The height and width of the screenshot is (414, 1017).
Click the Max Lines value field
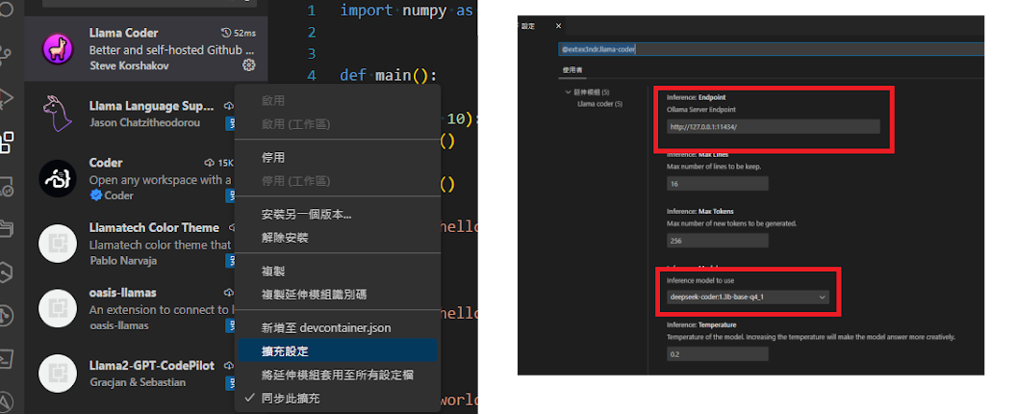click(x=718, y=184)
